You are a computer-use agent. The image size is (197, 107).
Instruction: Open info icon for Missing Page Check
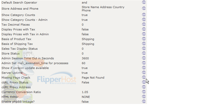pos(144,77)
